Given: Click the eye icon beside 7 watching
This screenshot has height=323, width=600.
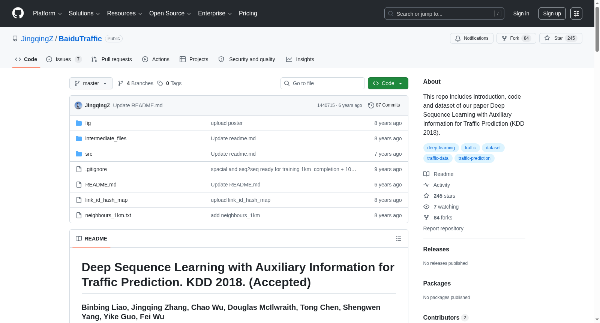Looking at the screenshot, I should pyautogui.click(x=426, y=207).
